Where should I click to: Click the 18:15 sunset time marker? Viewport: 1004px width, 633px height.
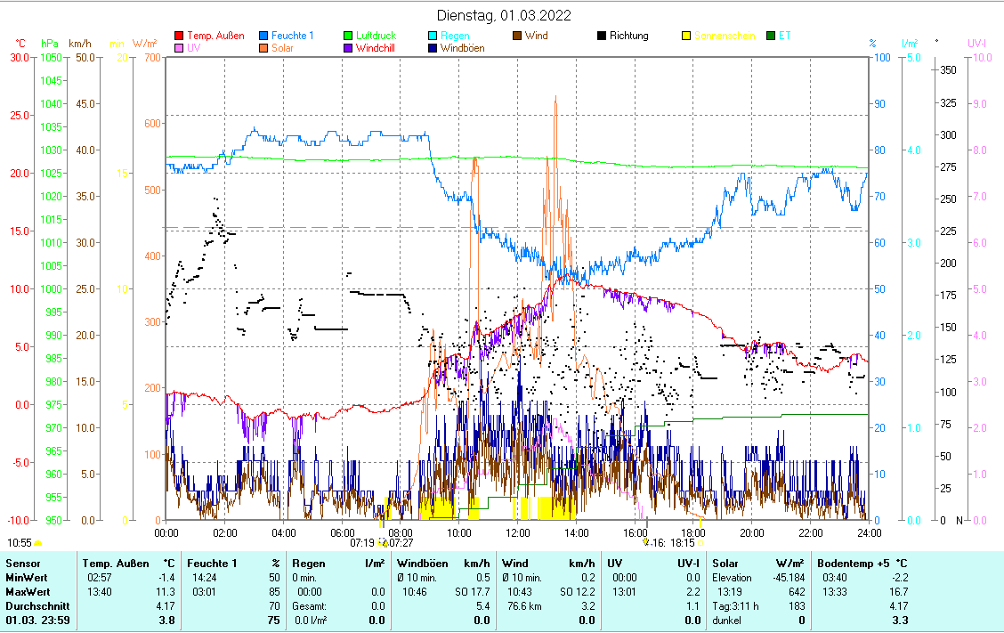tap(682, 542)
